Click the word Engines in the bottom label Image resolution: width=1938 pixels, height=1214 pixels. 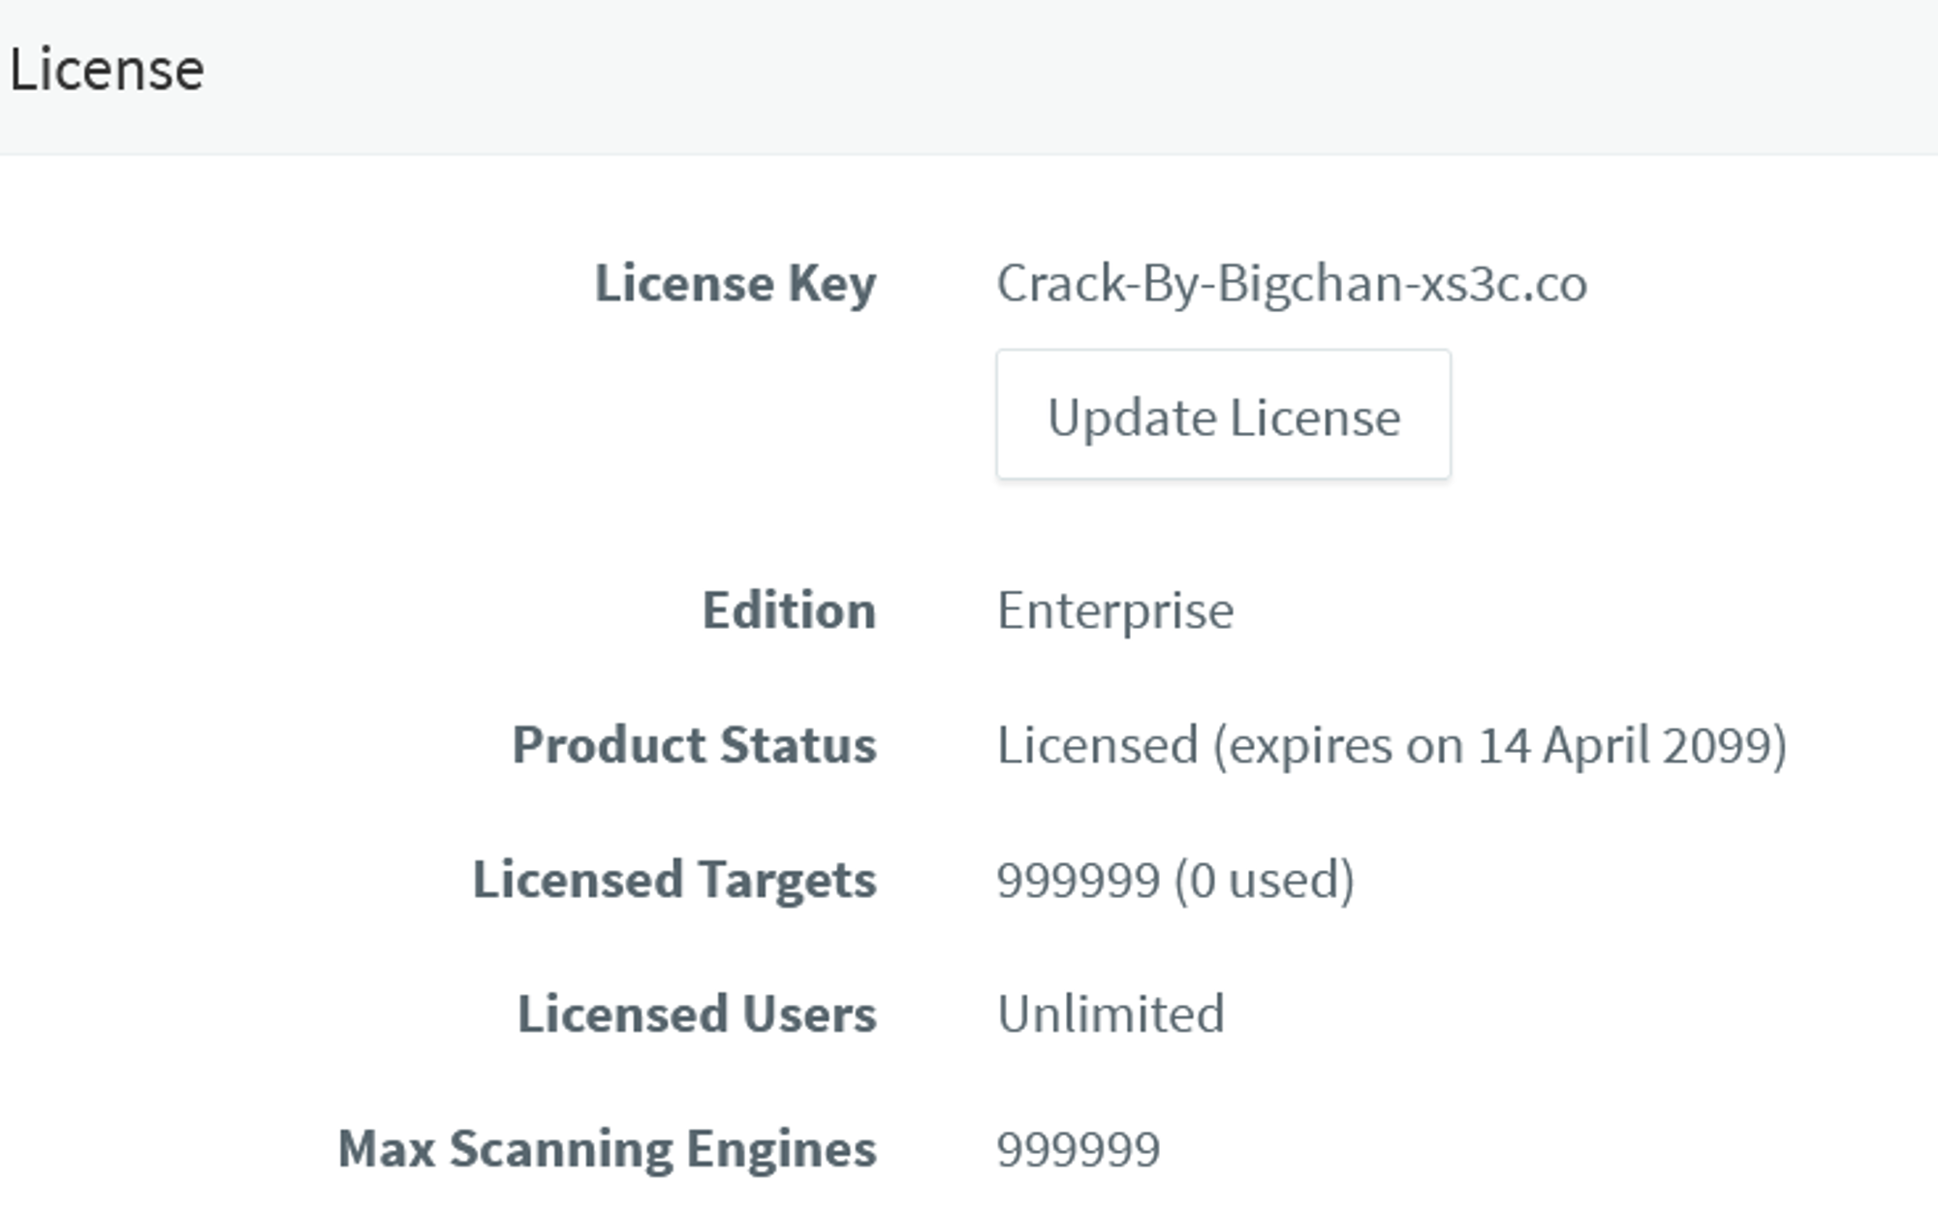pyautogui.click(x=781, y=1149)
